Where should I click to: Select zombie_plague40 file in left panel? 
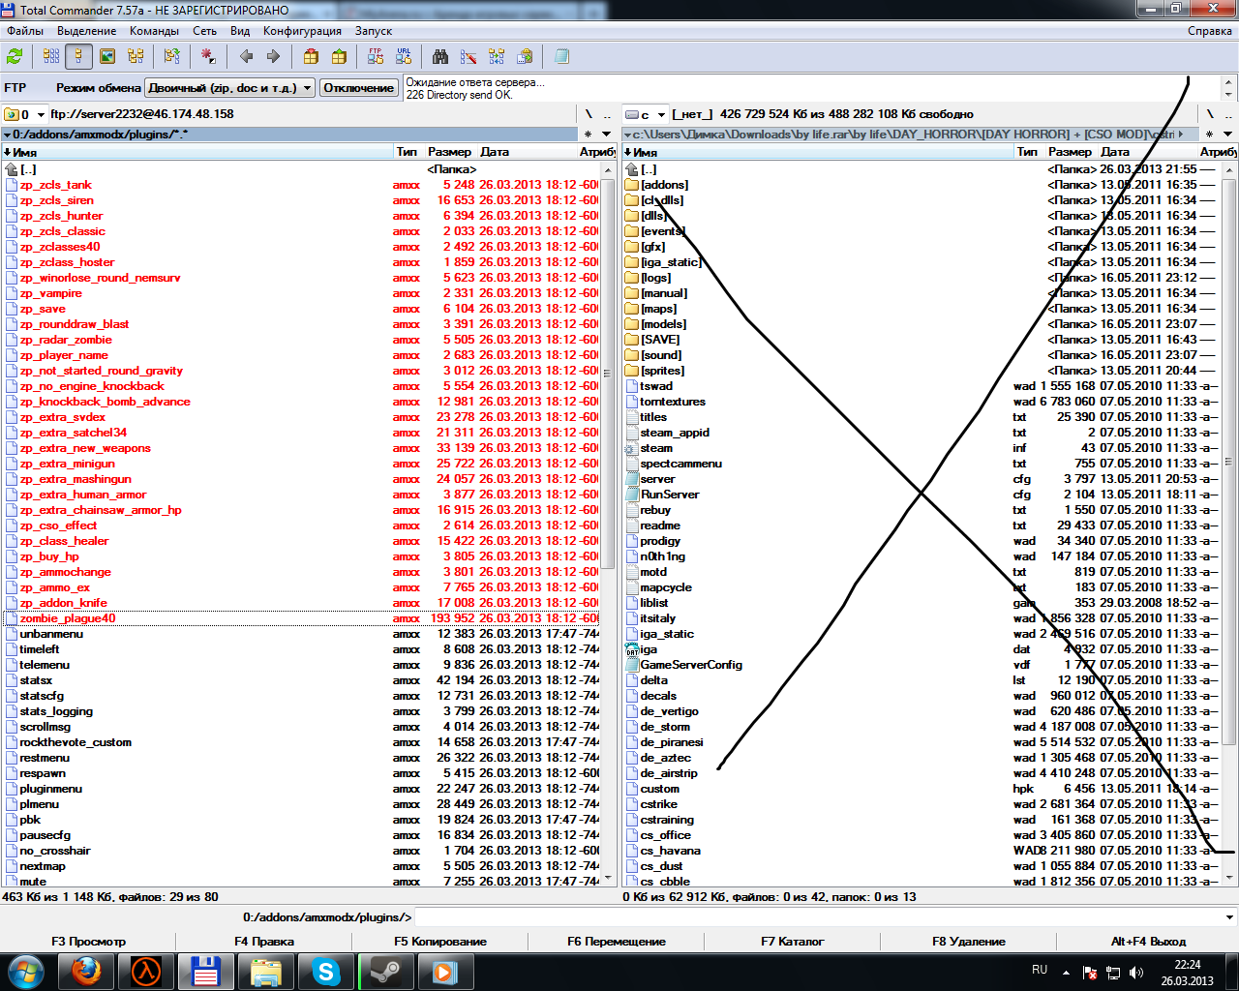tap(301, 618)
